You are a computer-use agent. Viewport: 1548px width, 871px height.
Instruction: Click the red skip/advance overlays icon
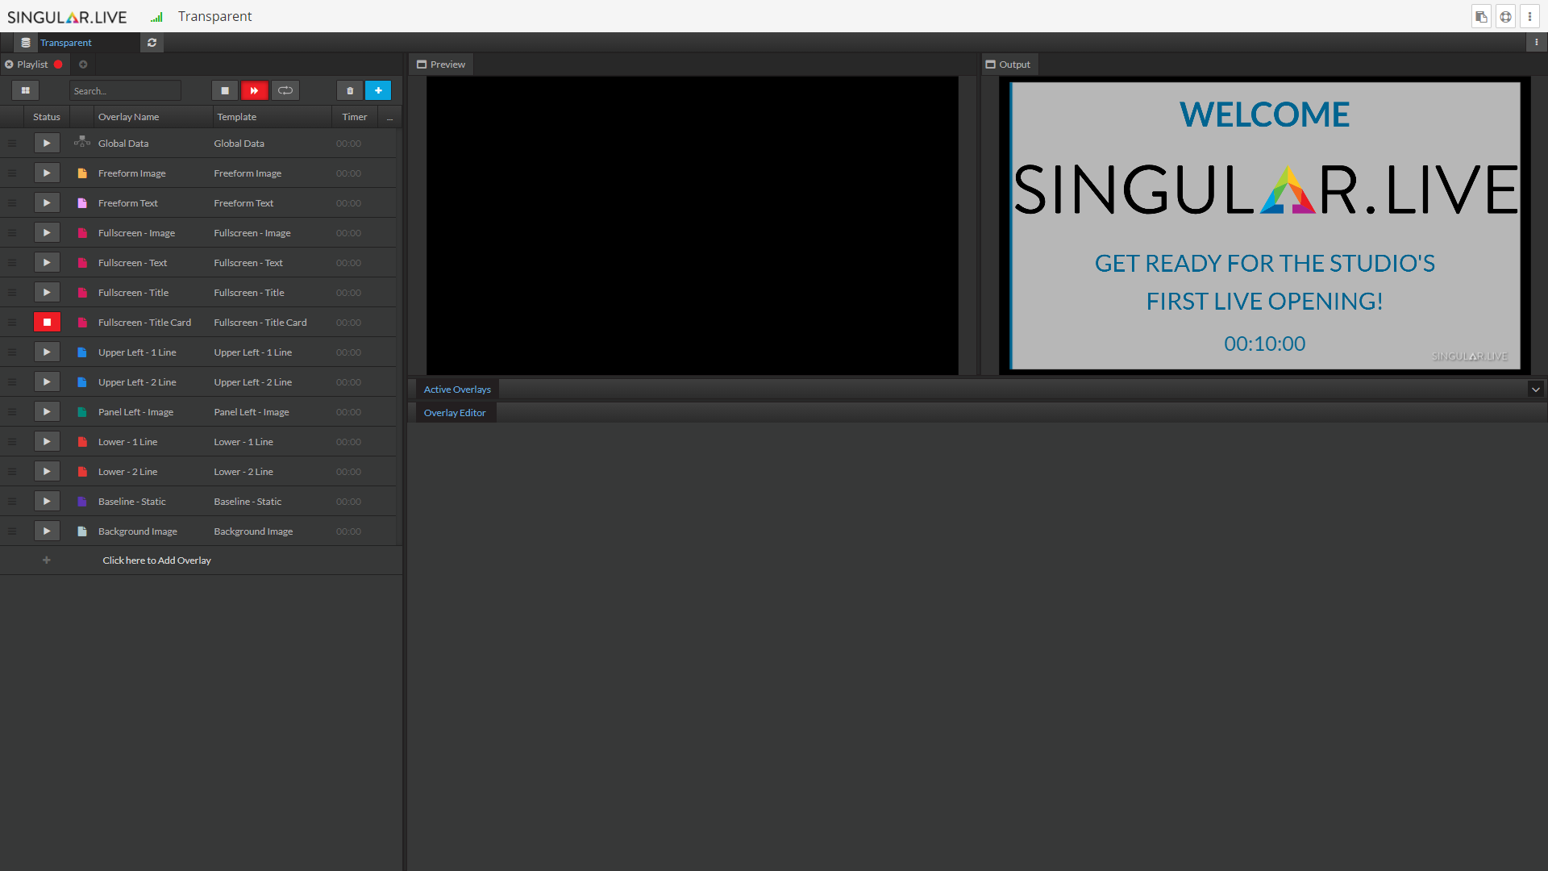click(x=255, y=90)
